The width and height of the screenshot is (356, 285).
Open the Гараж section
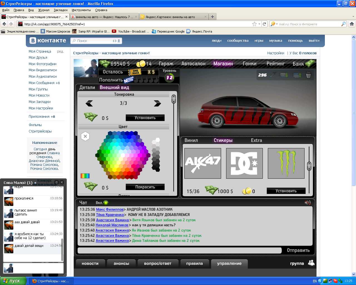[x=166, y=64]
